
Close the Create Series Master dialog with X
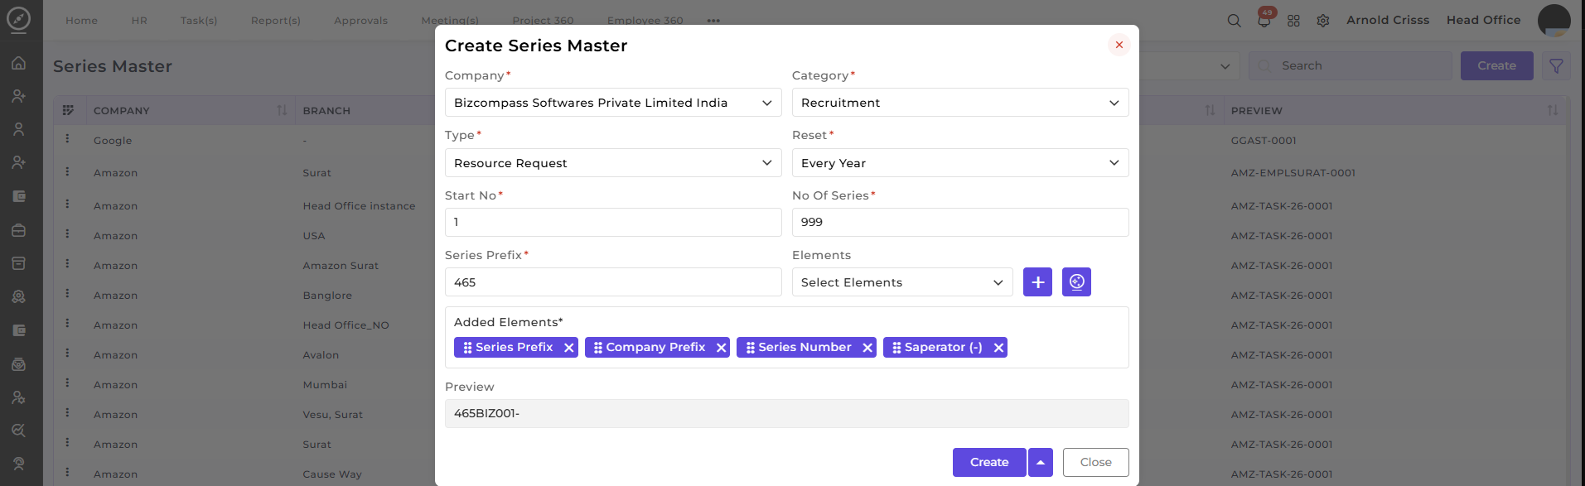click(x=1119, y=45)
